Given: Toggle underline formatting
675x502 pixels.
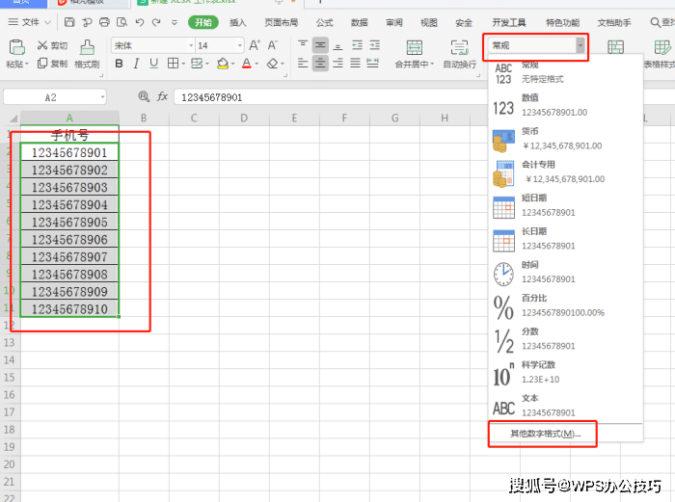Looking at the screenshot, I should point(153,64).
